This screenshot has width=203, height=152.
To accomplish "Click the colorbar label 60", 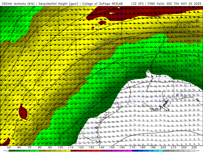I will pyautogui.click(x=19, y=147).
